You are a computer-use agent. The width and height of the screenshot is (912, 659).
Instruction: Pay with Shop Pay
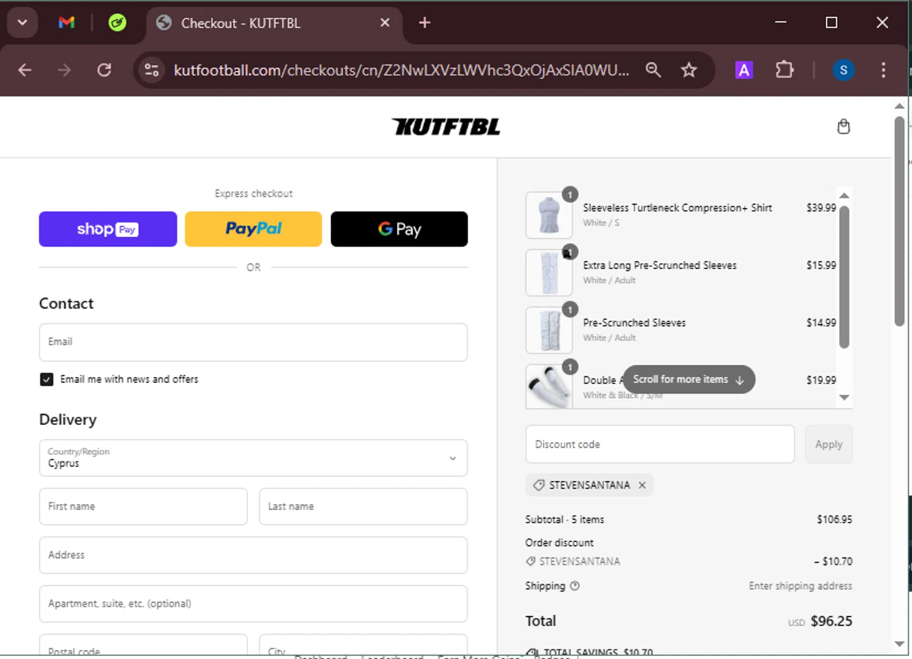click(x=108, y=229)
